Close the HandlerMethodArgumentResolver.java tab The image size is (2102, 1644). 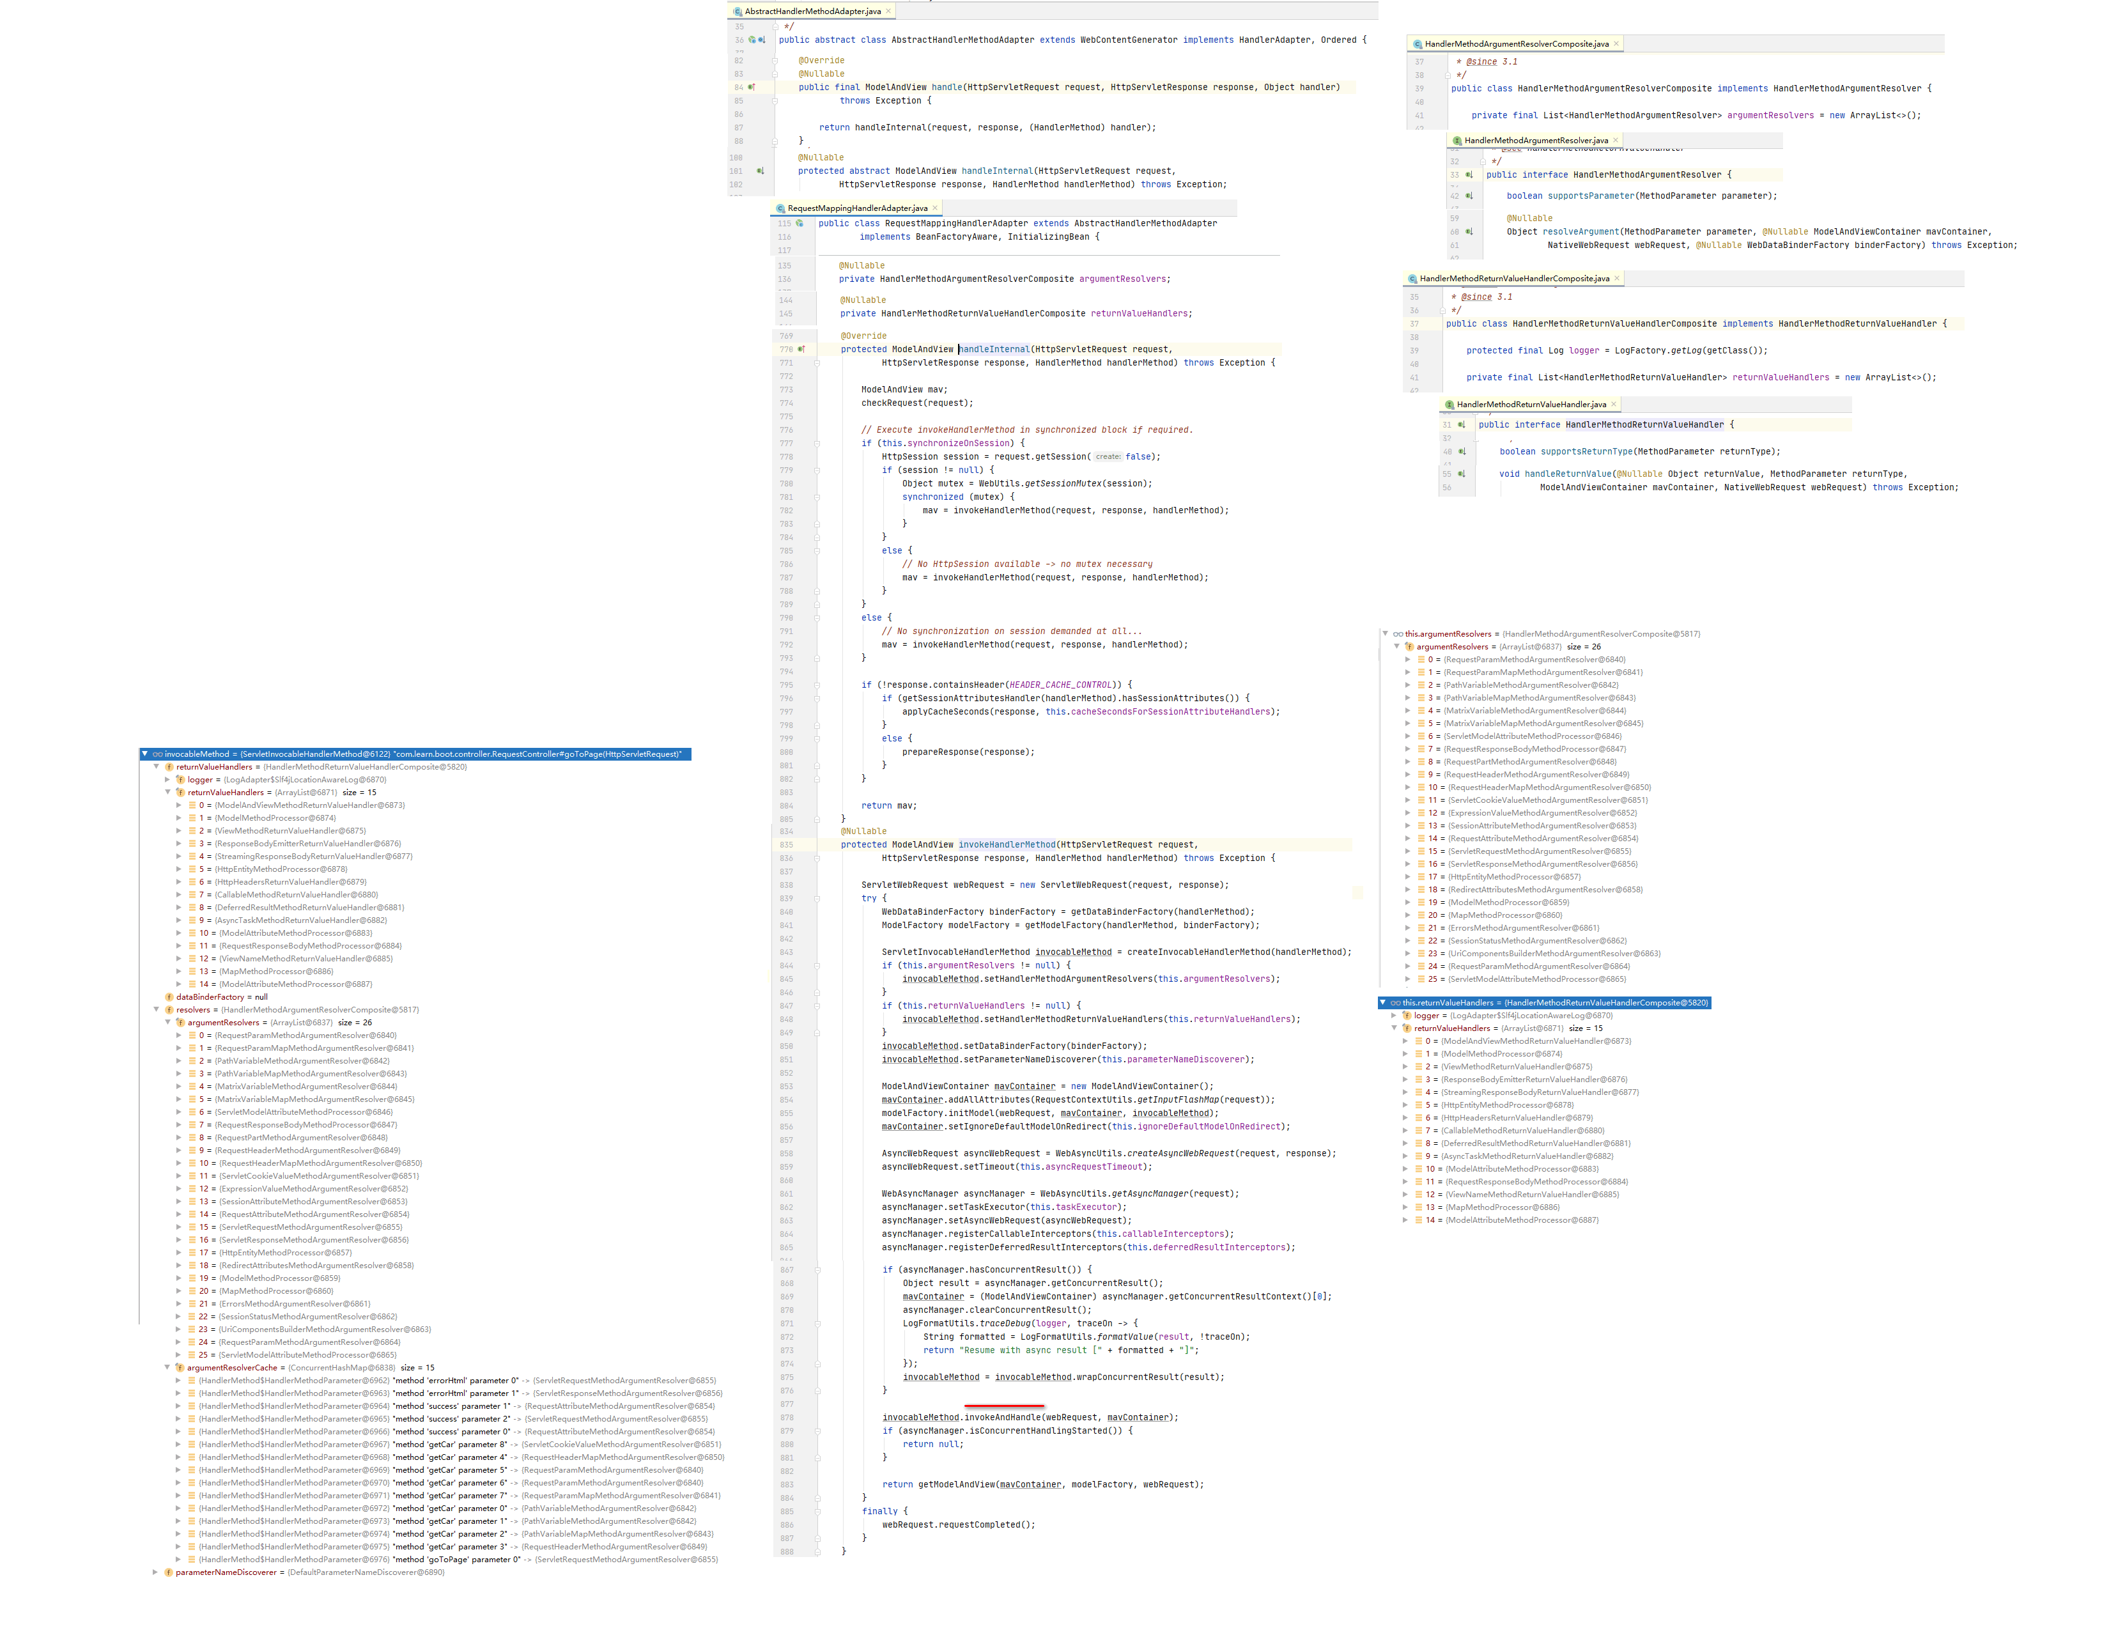1615,141
